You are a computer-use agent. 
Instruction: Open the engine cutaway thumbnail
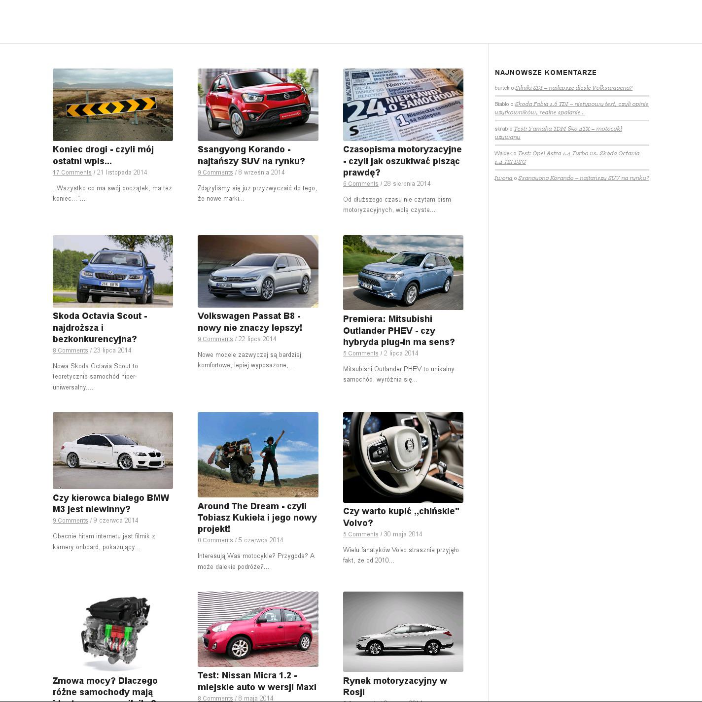[112, 631]
